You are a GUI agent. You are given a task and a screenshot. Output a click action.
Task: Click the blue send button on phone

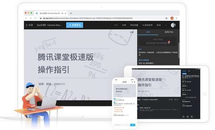click(x=133, y=125)
